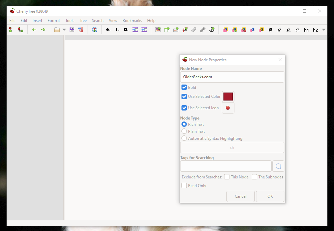
Task: Insert an anchor using the anchor icon
Action: point(211,30)
